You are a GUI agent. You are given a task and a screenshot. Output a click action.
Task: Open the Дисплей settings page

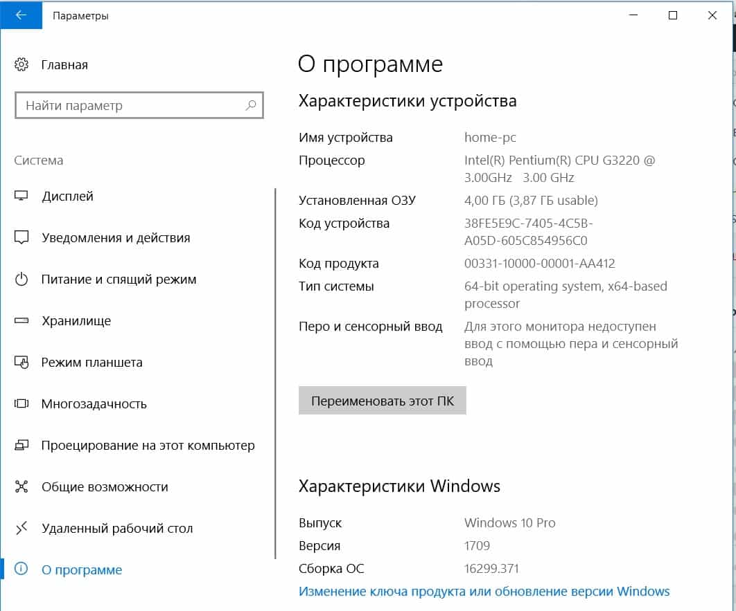coord(67,197)
